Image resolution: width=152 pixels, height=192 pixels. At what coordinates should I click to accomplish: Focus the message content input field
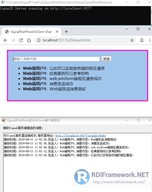coord(56,59)
